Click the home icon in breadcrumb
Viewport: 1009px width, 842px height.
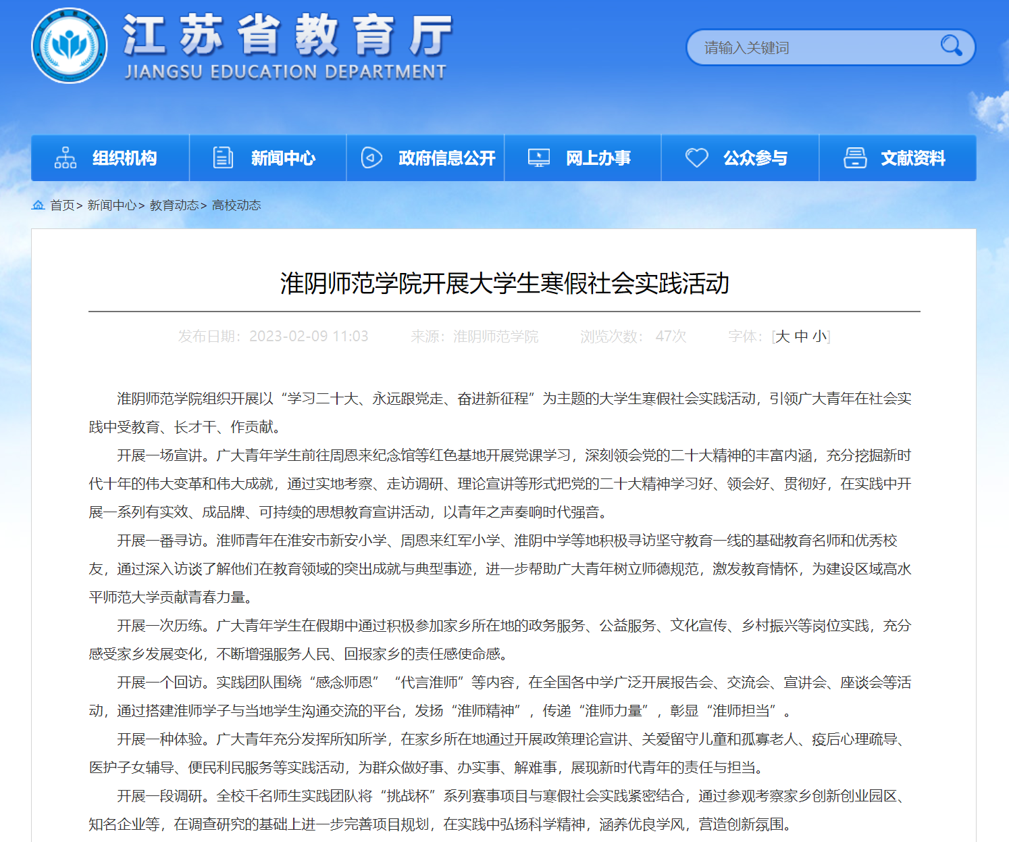(x=38, y=205)
